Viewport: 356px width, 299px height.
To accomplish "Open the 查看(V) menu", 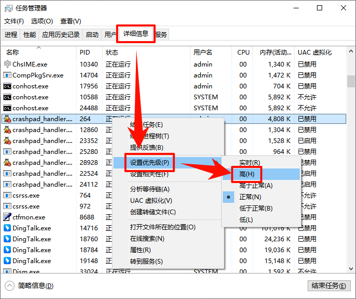I will pyautogui.click(x=71, y=21).
